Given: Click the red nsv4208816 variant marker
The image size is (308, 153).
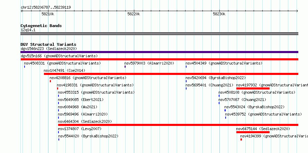Looking at the screenshot, I should (50, 81).
